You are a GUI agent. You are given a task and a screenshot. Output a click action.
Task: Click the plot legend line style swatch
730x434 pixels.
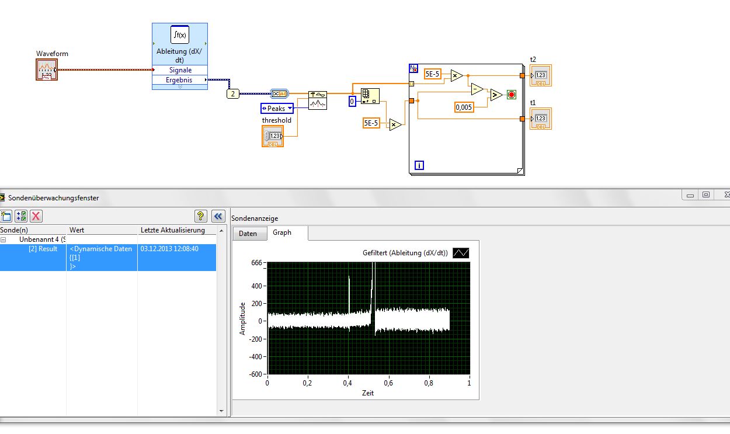461,253
